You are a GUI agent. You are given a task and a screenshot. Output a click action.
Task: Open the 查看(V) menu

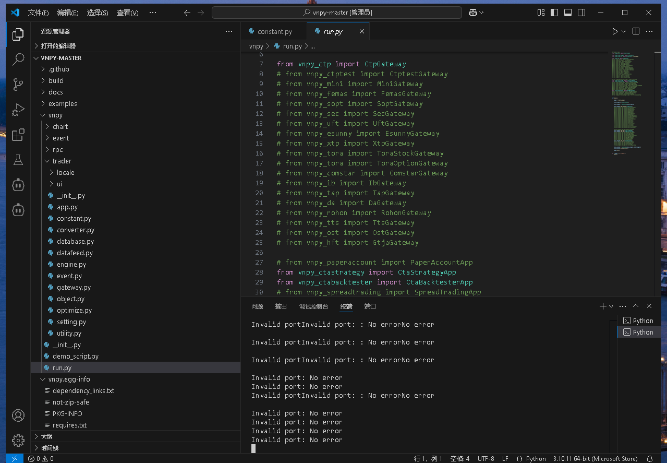(x=127, y=13)
